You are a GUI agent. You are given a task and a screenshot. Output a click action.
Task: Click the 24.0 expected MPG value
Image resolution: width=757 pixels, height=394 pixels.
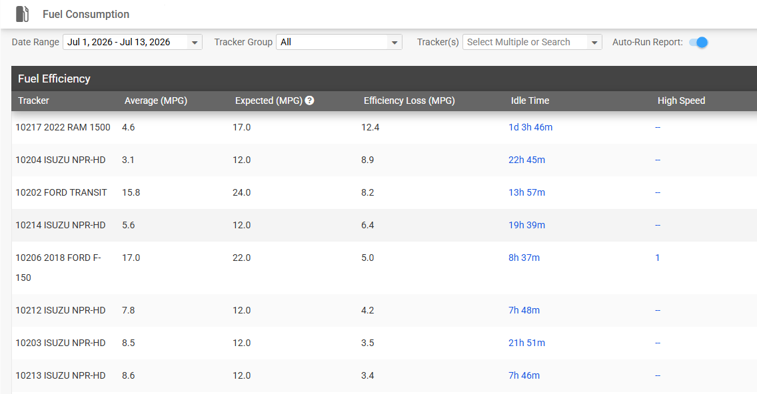(x=241, y=192)
